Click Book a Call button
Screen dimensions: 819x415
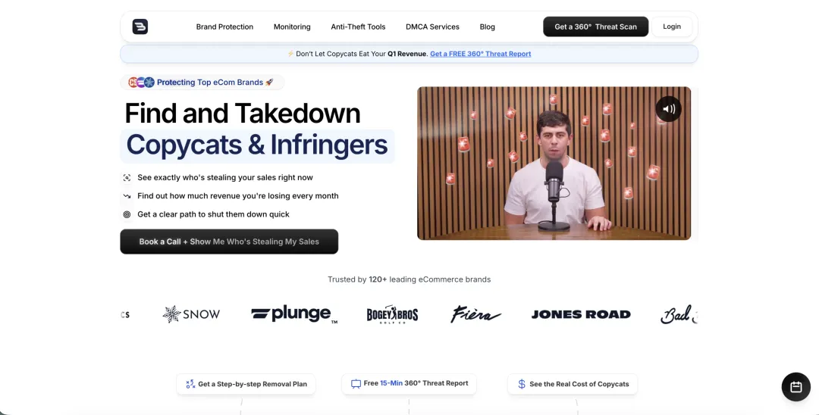[229, 242]
